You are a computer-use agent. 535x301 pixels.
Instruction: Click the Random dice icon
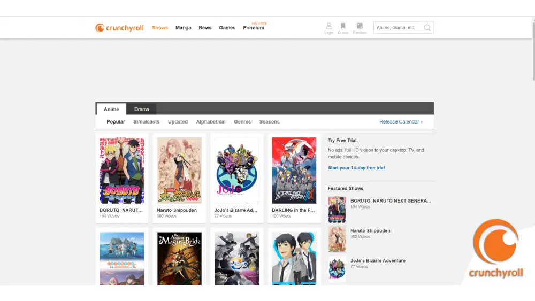pos(360,26)
